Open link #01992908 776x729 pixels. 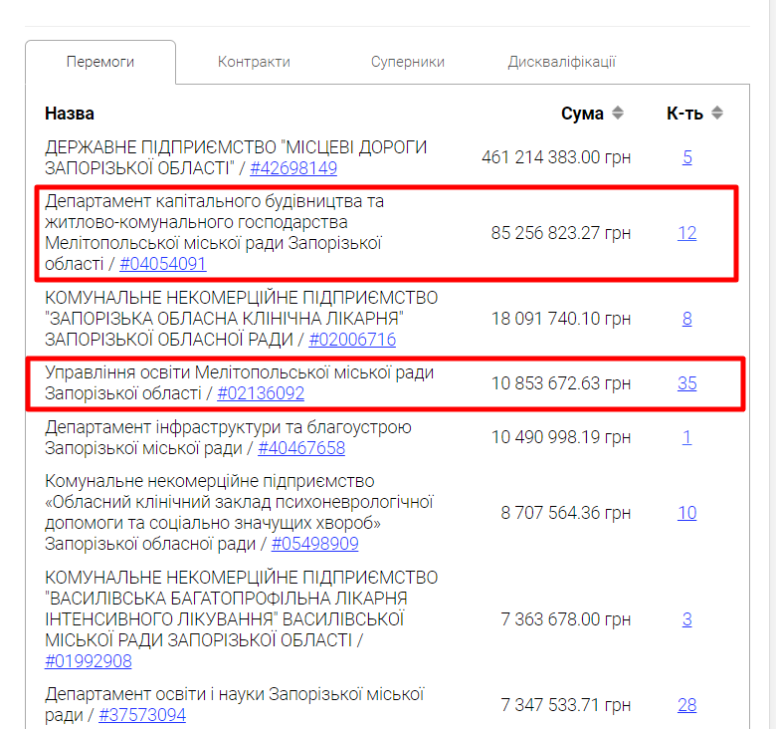point(89,661)
